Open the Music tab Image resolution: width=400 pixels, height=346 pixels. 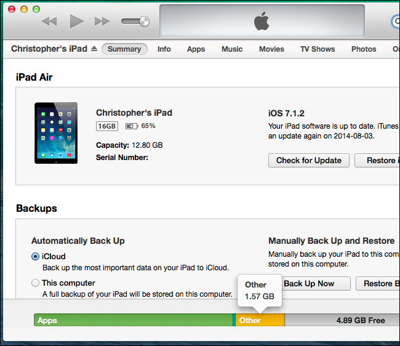coord(232,49)
